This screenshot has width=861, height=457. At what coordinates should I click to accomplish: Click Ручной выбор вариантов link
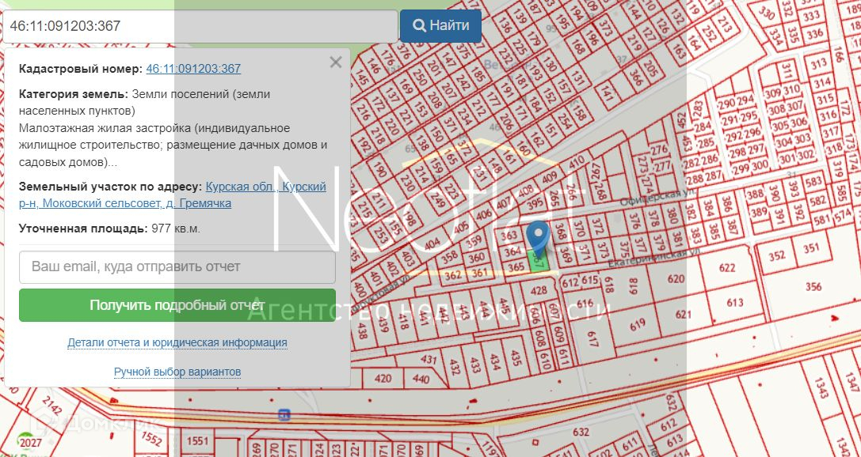pos(177,372)
